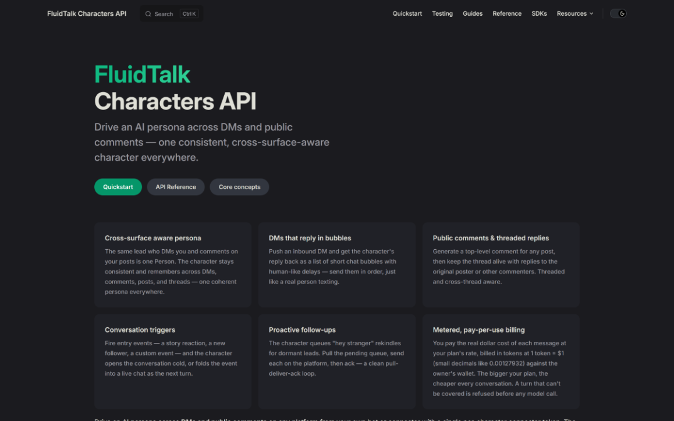Viewport: 674px width, 421px height.
Task: Click the green Quickstart button
Action: tap(118, 187)
